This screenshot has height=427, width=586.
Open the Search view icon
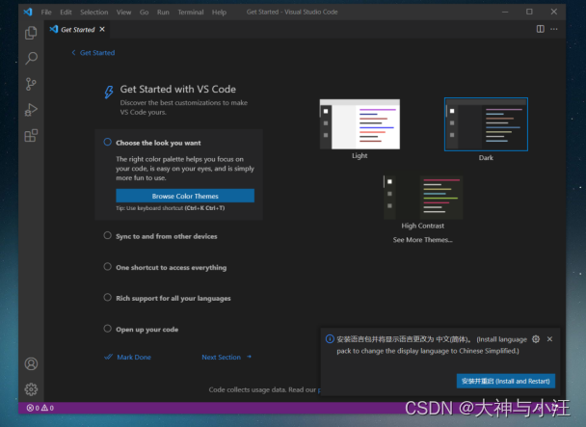pos(31,59)
